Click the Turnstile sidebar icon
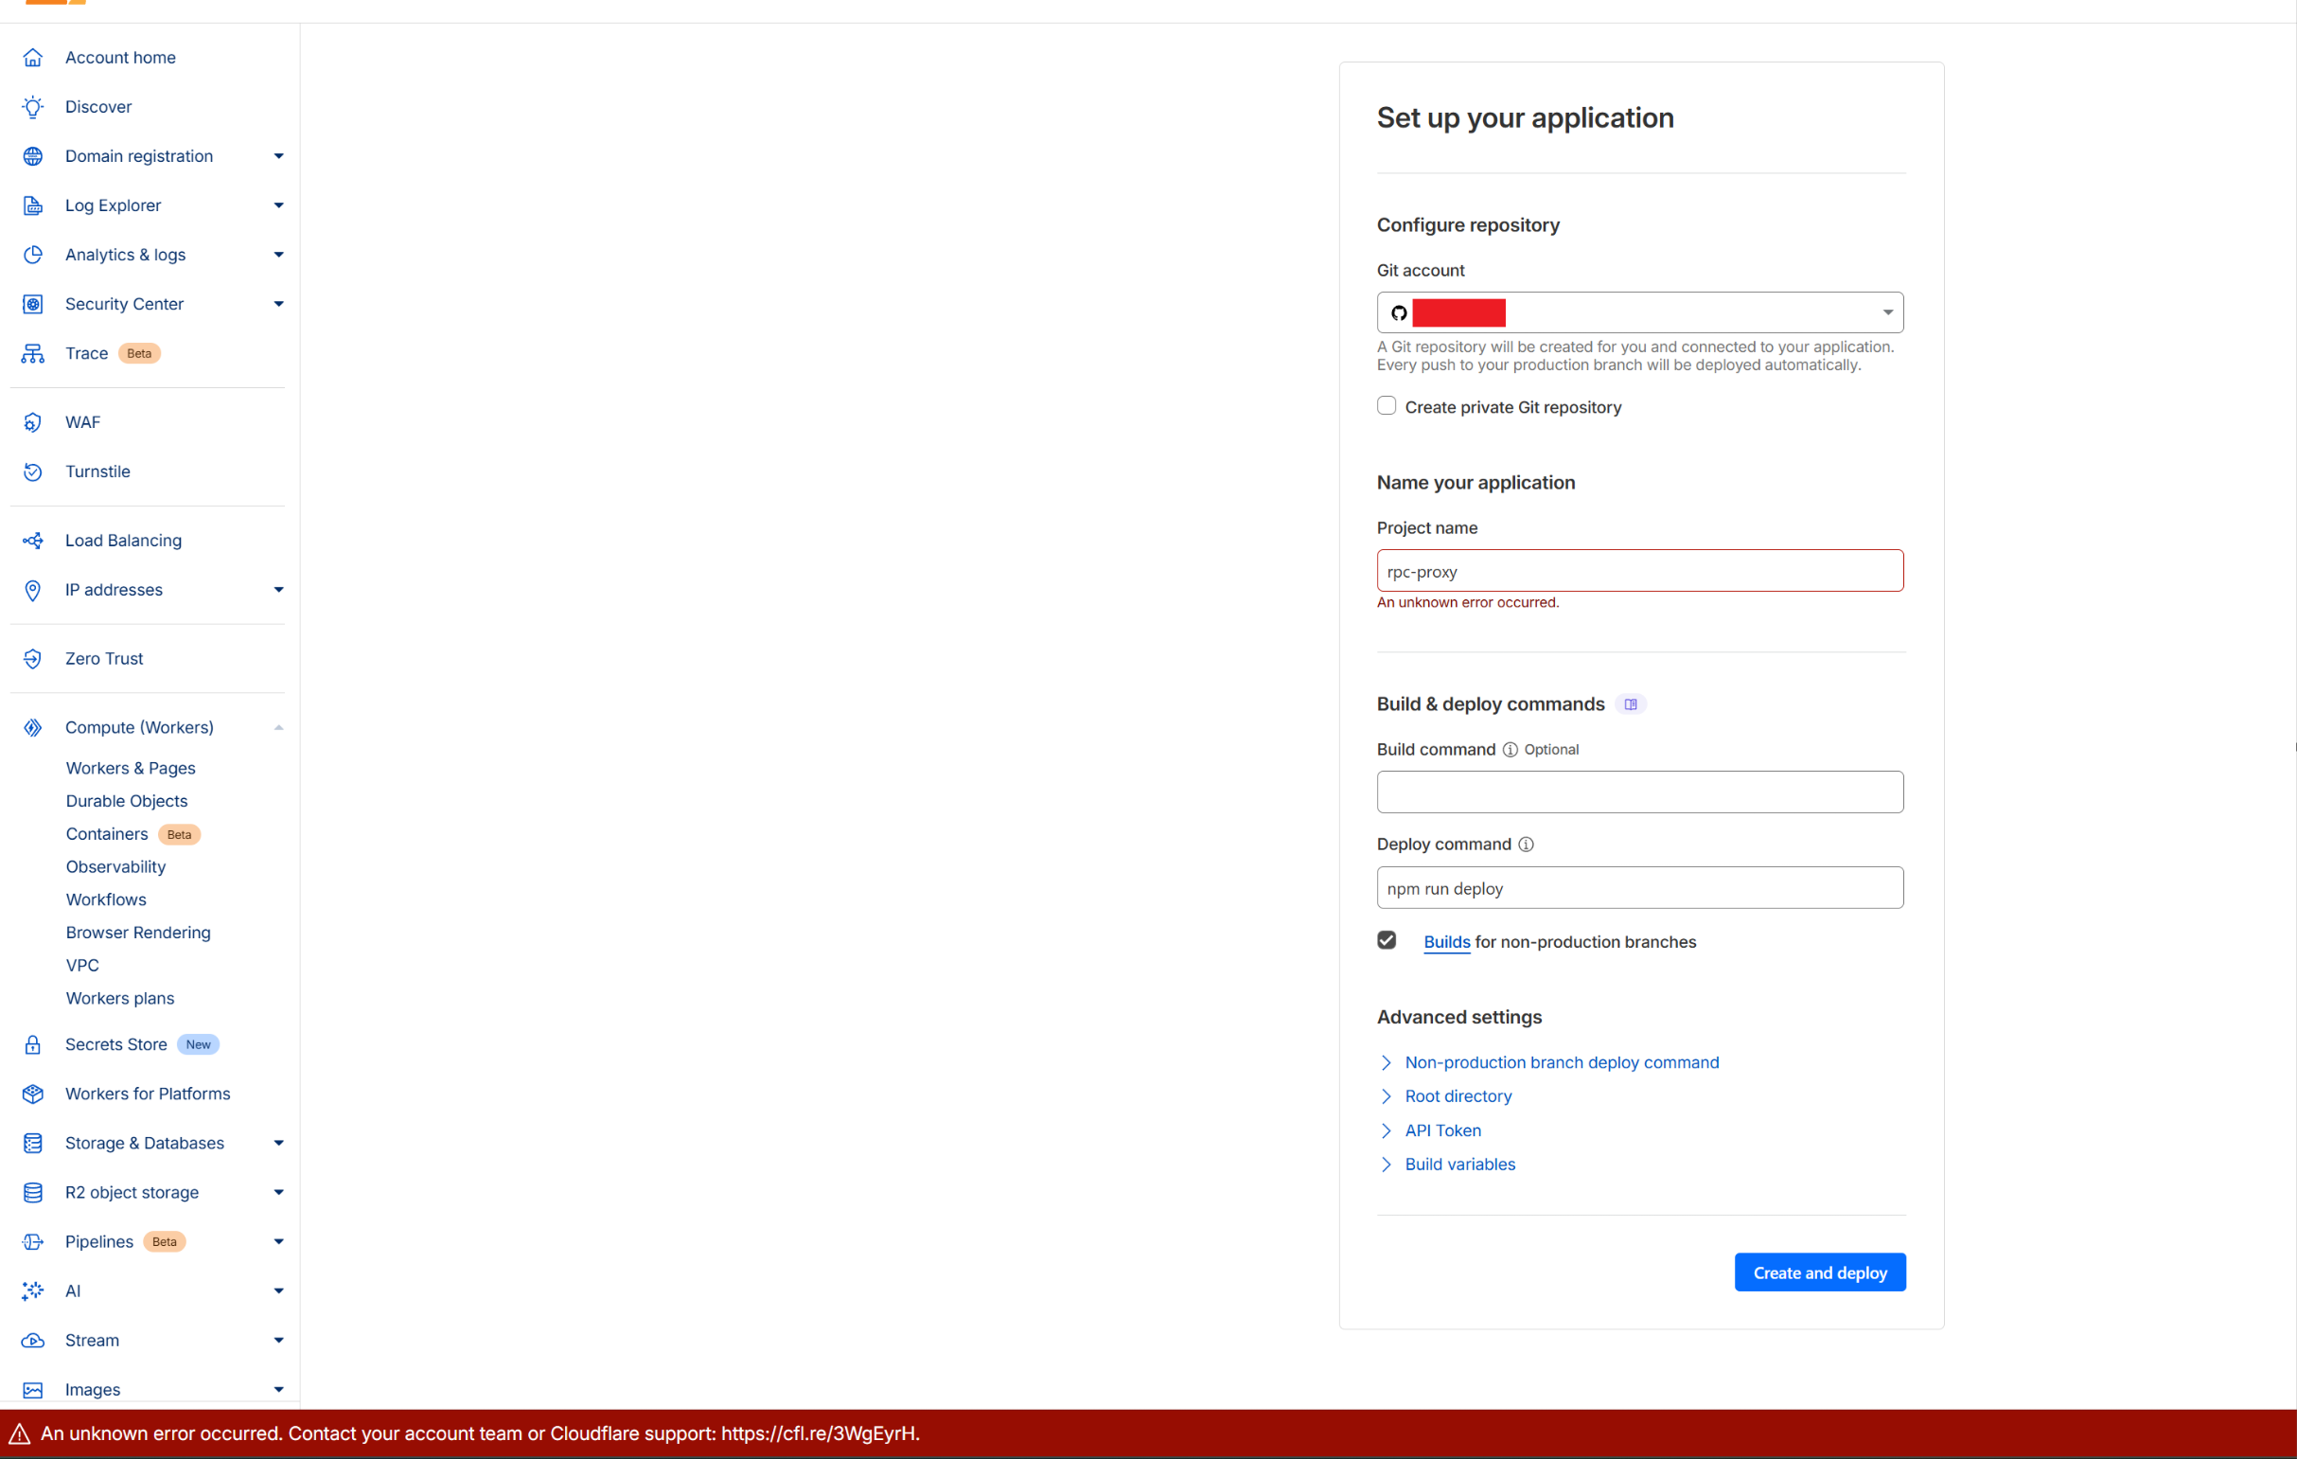Viewport: 2297px width, 1459px height. click(33, 472)
